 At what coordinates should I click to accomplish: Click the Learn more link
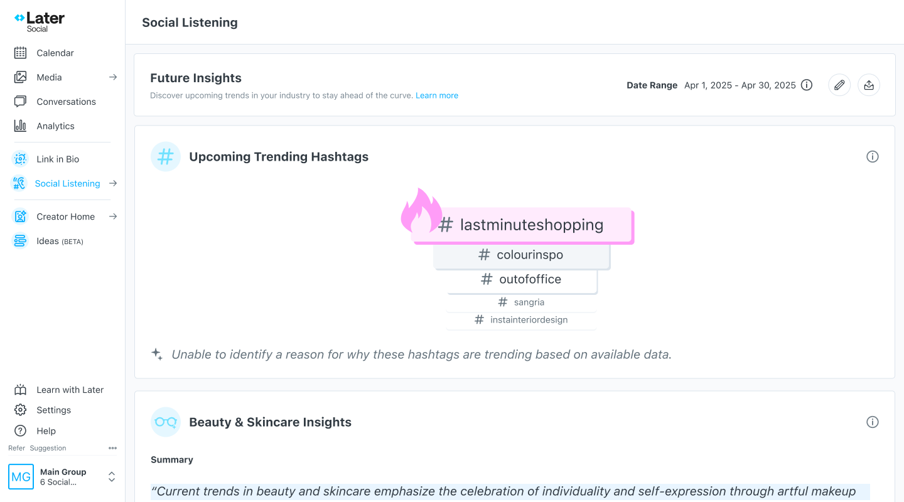tap(437, 95)
